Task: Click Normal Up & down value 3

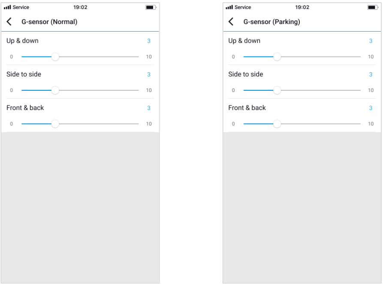Action: tap(149, 41)
